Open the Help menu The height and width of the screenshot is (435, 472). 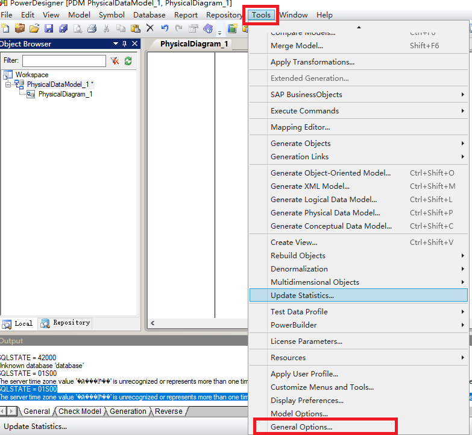(324, 15)
